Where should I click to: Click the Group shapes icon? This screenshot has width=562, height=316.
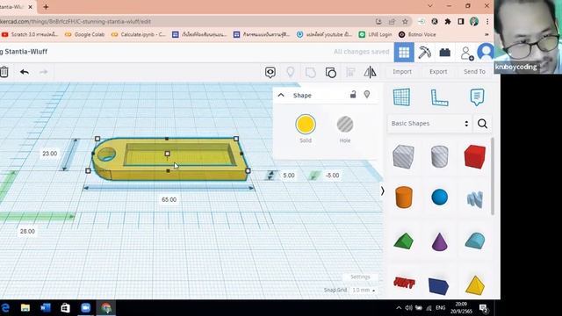(310, 72)
